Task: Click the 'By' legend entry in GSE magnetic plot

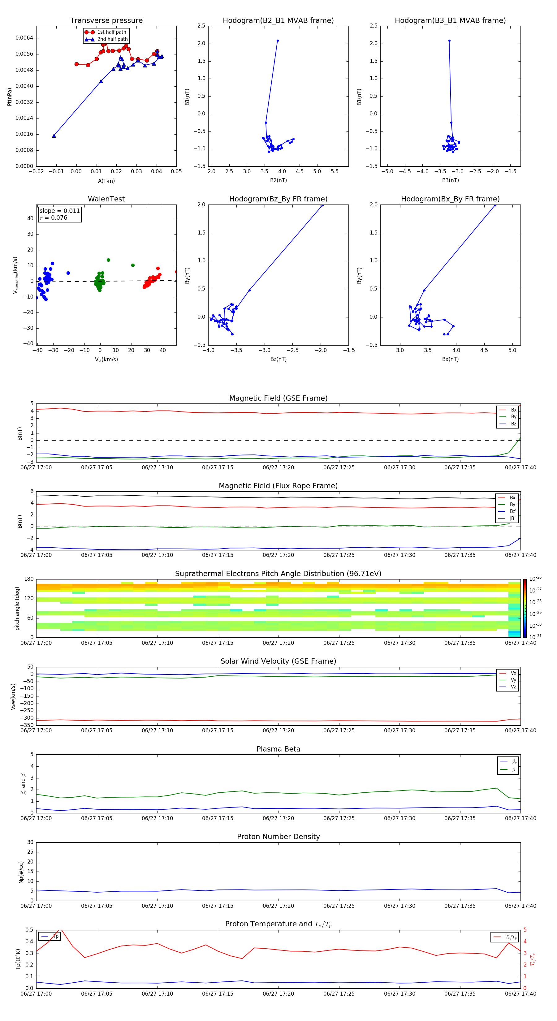Action: (508, 416)
